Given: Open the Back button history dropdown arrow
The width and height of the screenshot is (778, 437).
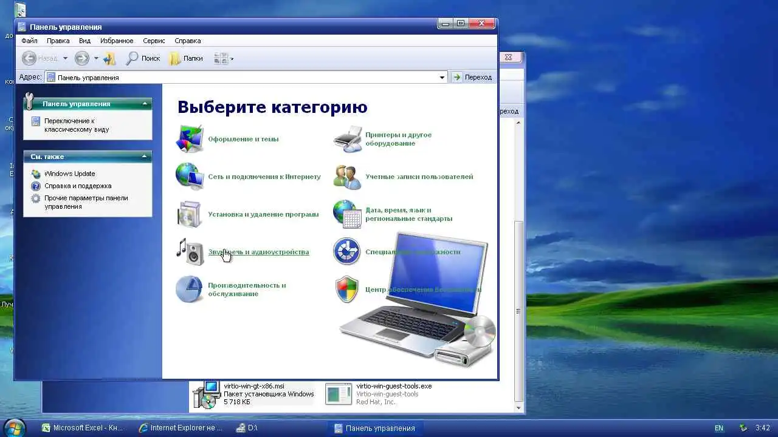Looking at the screenshot, I should (x=65, y=59).
